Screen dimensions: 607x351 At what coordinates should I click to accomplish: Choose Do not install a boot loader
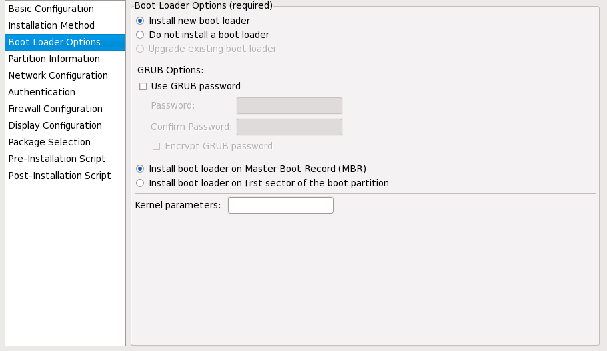140,35
